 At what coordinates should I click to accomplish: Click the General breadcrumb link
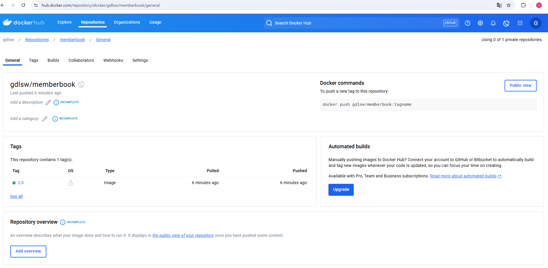tap(103, 40)
